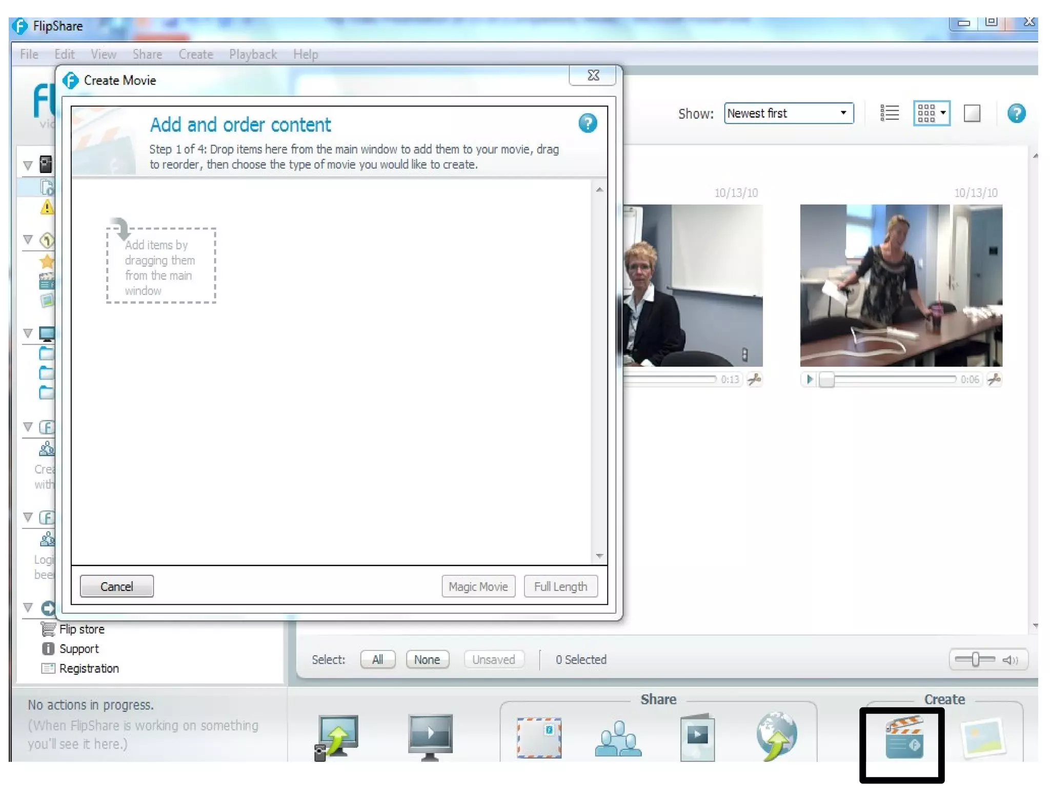Click the Create snapshot photo icon

click(x=983, y=739)
